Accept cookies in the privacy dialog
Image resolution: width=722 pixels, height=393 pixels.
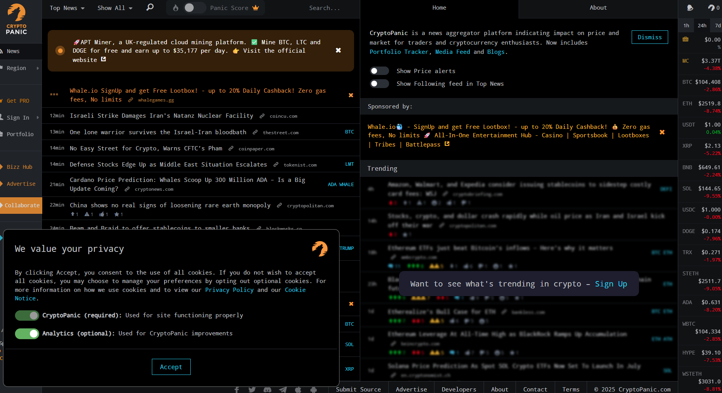171,367
